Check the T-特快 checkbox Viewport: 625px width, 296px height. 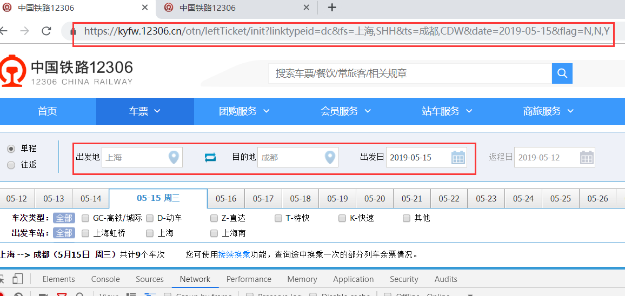pyautogui.click(x=278, y=218)
